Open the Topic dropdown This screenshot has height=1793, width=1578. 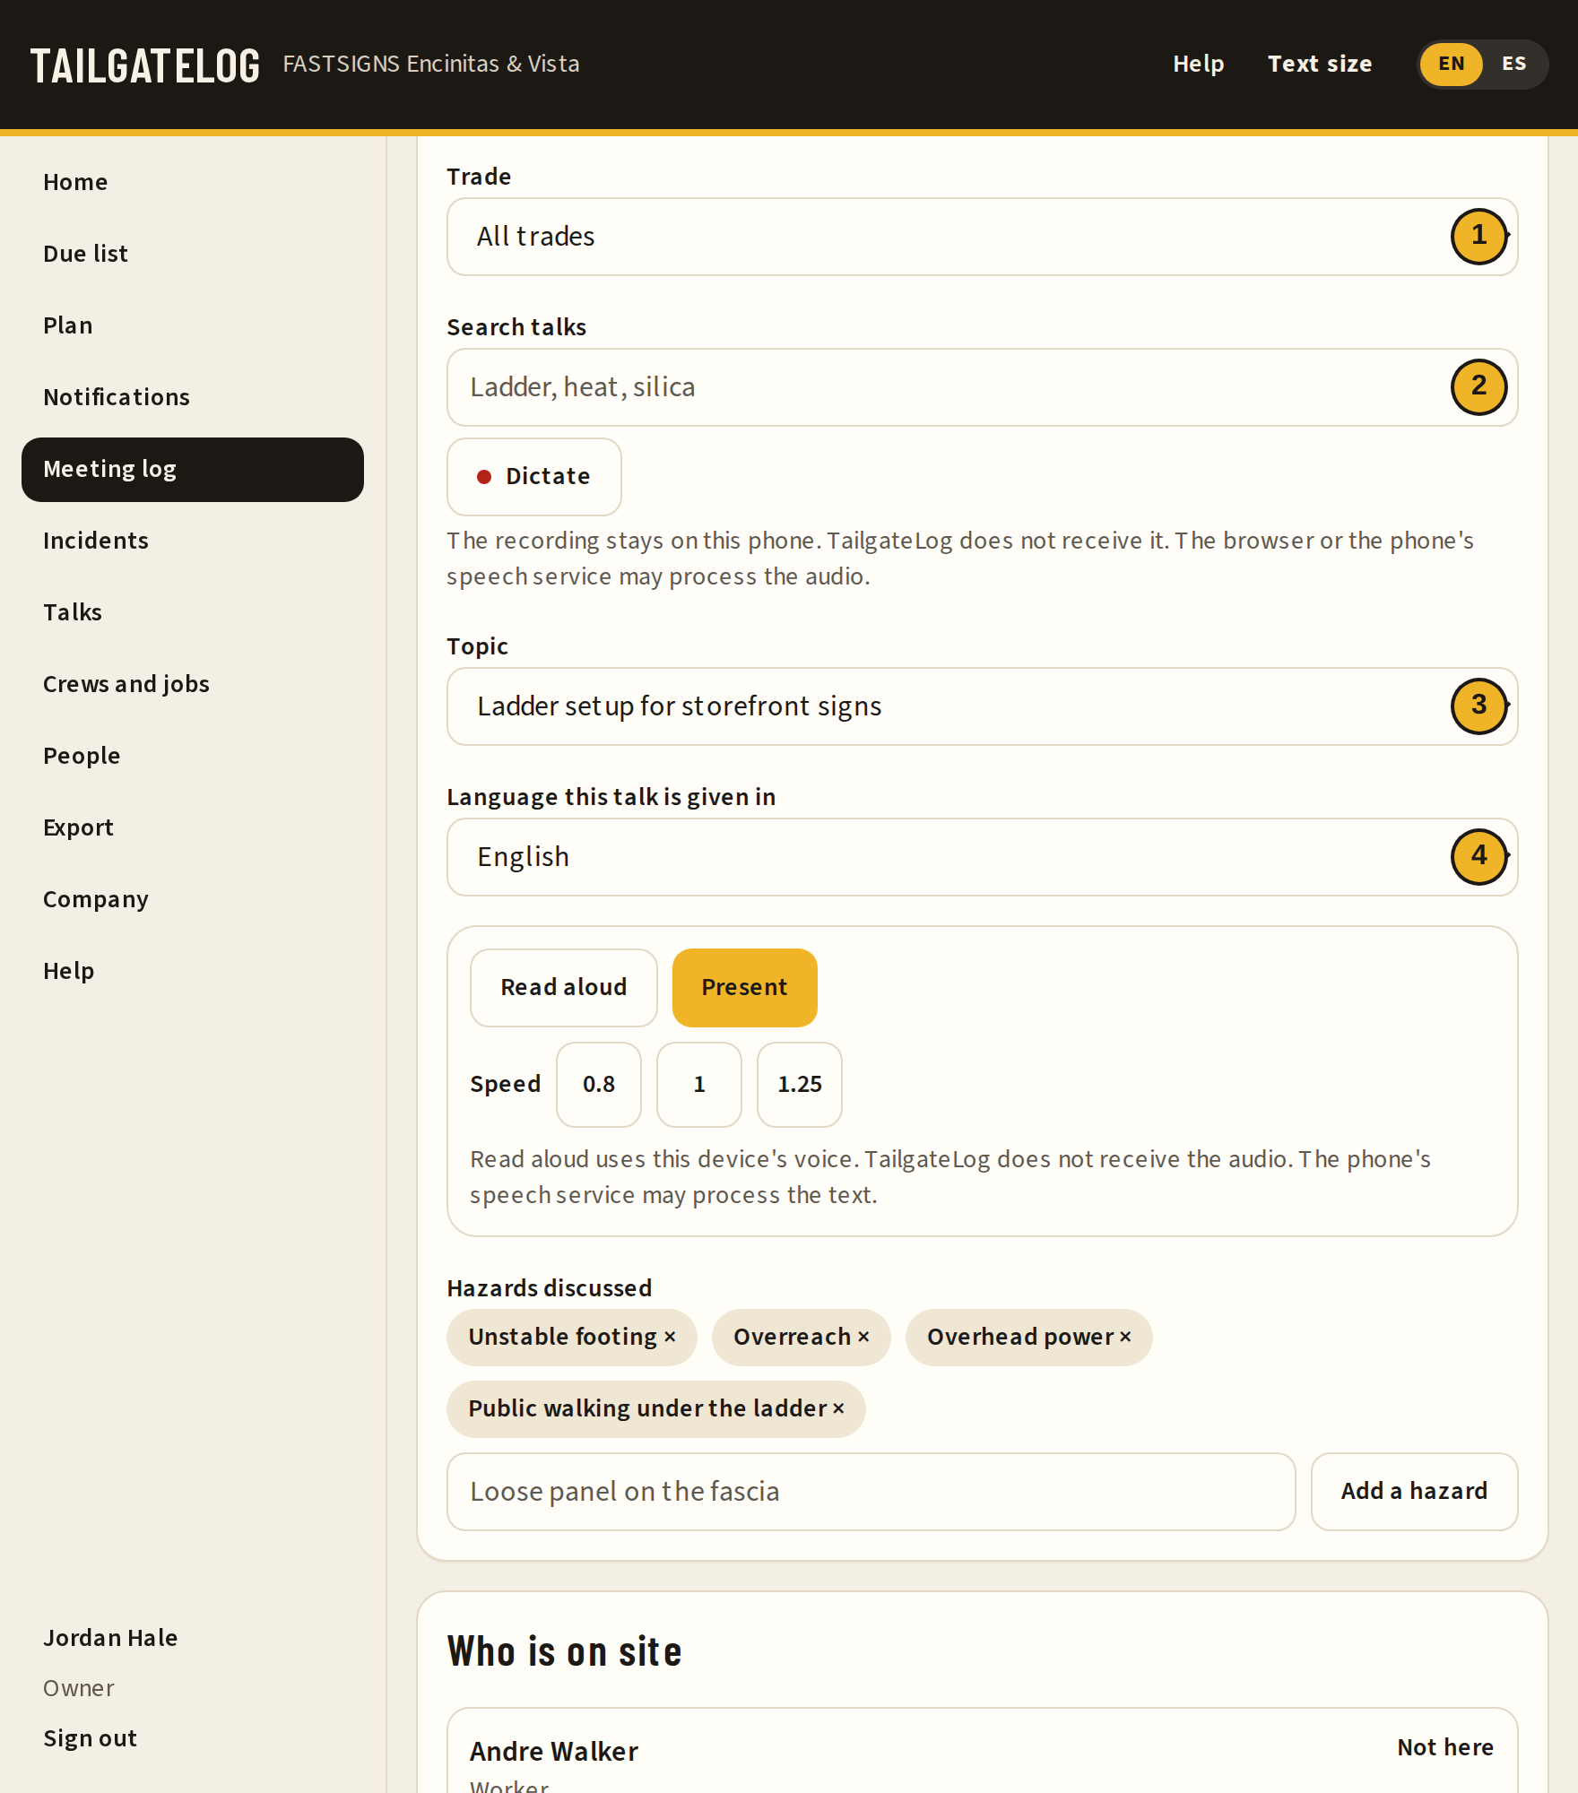(983, 706)
